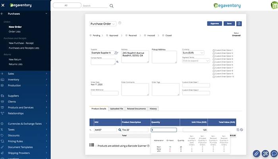278x159 pixels.
Task: Open barcode scanner help question mark
Action: (x=148, y=146)
